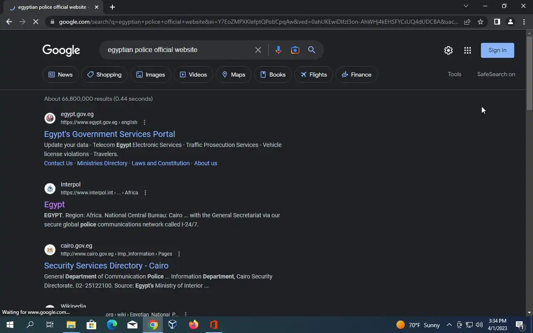533x333 pixels.
Task: Open Chrome profile icon
Action: pyautogui.click(x=510, y=22)
